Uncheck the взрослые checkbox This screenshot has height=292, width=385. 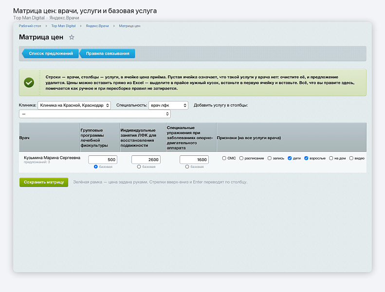click(x=306, y=158)
